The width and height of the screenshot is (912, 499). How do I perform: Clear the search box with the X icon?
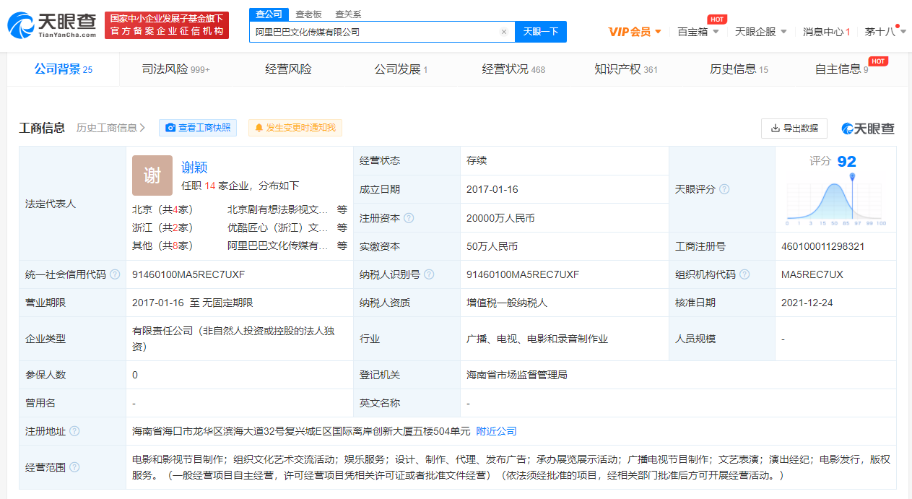pos(504,32)
